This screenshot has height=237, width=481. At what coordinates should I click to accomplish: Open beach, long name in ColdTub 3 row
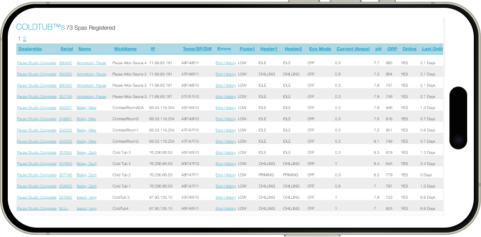click(x=86, y=198)
